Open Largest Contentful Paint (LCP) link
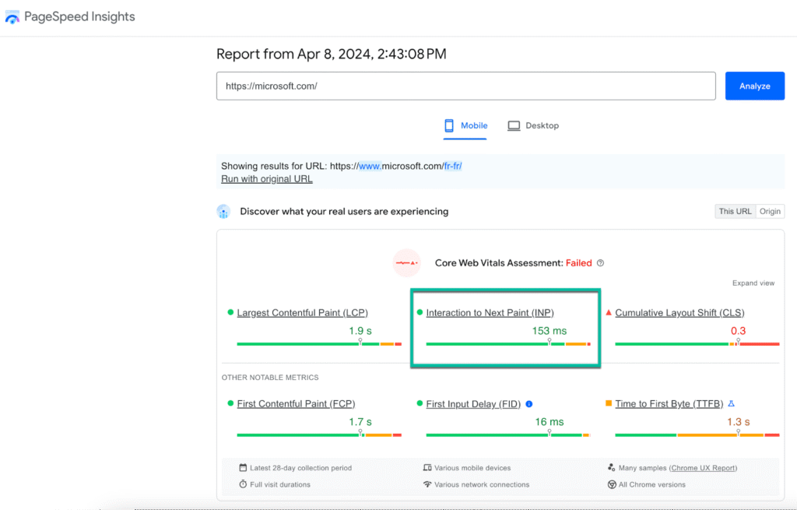 point(303,313)
